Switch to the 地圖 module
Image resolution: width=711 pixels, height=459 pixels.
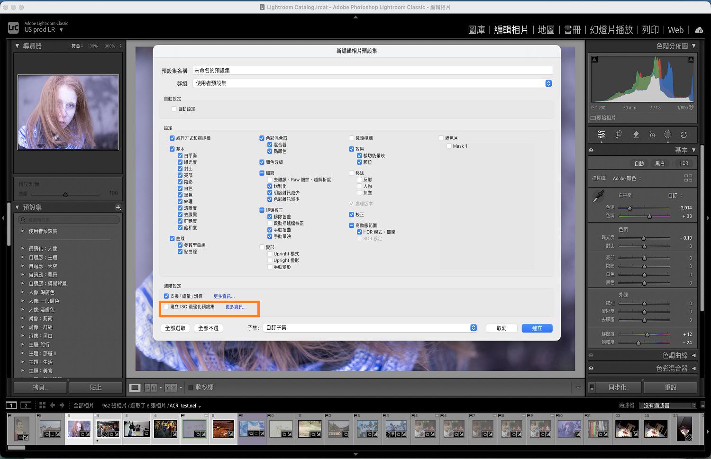coord(546,30)
